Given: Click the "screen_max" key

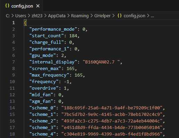Looking at the screenshot, I should click(45, 69).
